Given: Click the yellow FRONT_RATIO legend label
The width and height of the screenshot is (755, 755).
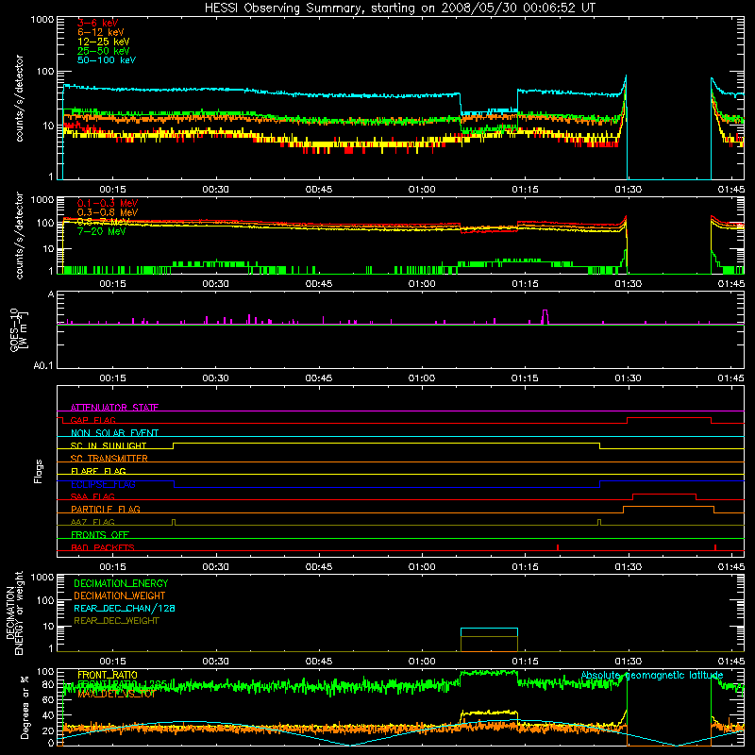Looking at the screenshot, I should [108, 675].
